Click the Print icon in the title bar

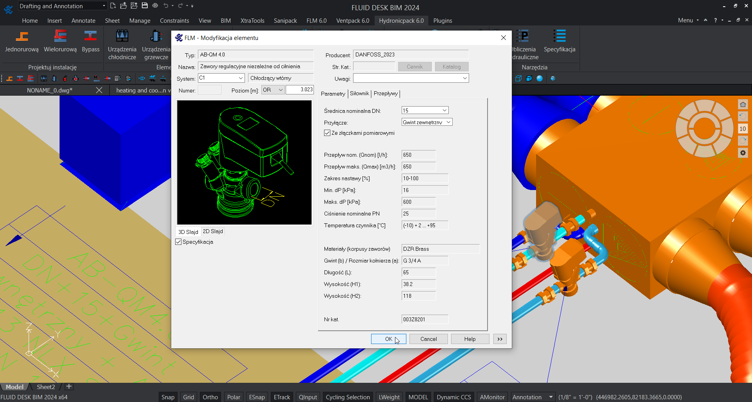(x=155, y=5)
